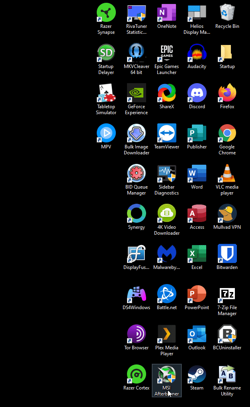Screen dimensions: 250x407
Task: Click the Discord shortcut icon
Action: tap(197, 93)
